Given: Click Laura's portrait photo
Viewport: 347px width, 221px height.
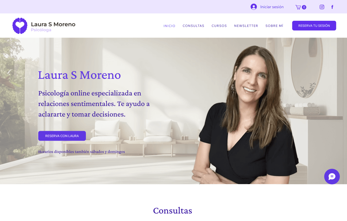Looking at the screenshot, I should (246, 115).
